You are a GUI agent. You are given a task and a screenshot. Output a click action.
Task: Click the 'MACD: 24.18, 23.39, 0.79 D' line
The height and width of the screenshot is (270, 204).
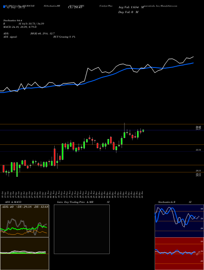(20, 27)
